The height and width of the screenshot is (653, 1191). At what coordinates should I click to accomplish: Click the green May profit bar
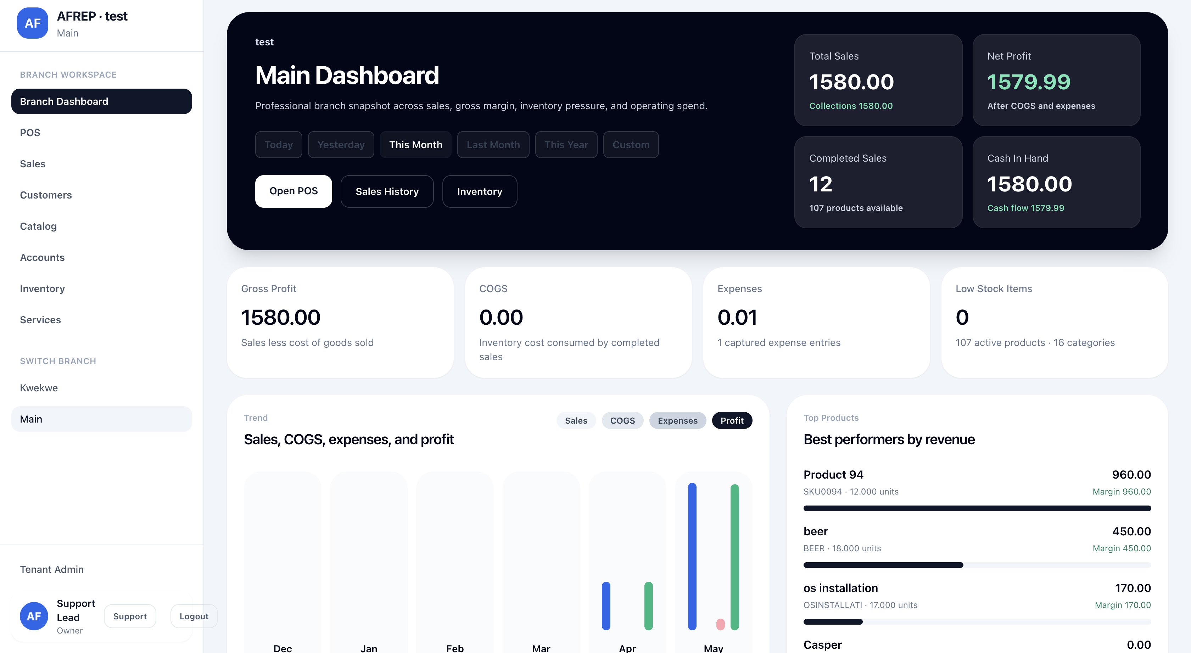click(735, 557)
